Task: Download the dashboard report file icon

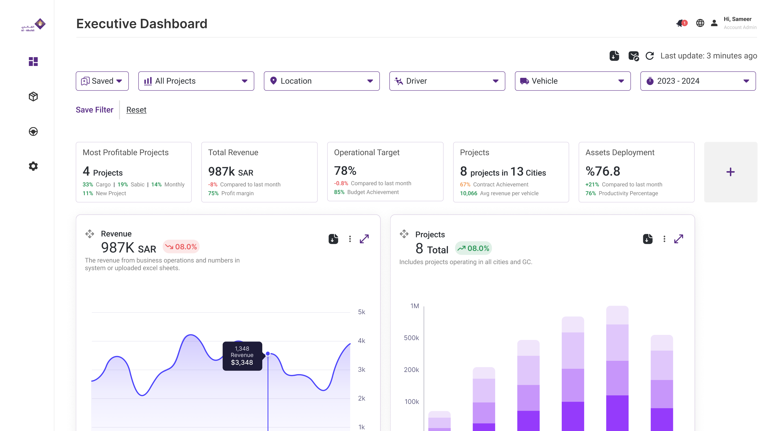Action: 614,56
